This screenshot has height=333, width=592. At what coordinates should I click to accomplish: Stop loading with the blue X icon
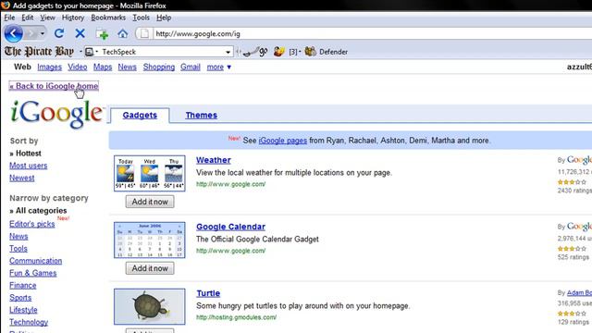click(80, 33)
